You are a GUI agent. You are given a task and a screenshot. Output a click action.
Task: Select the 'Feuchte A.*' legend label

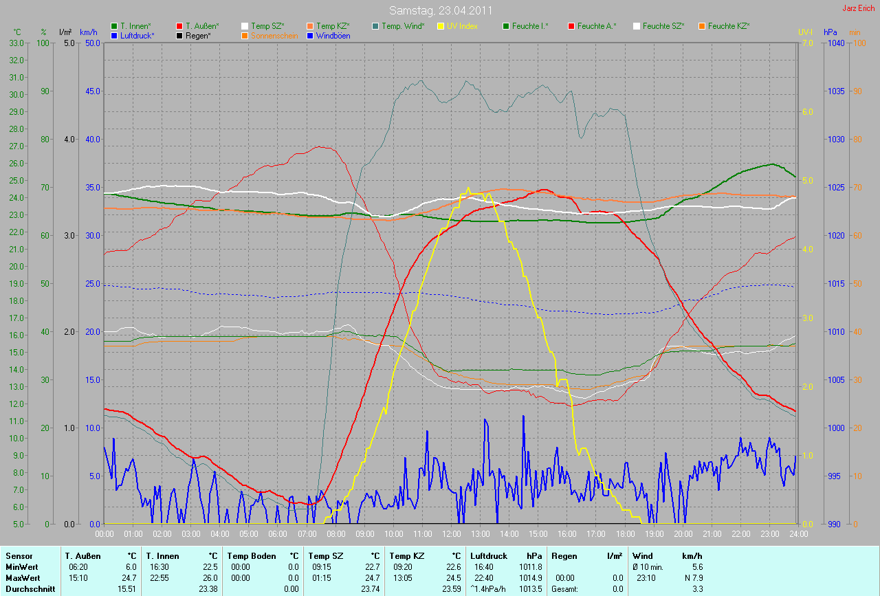click(x=597, y=26)
